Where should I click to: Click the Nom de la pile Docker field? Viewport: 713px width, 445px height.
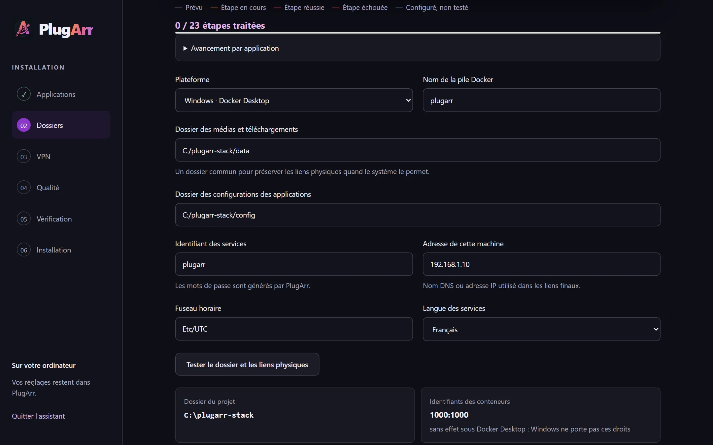pos(541,100)
